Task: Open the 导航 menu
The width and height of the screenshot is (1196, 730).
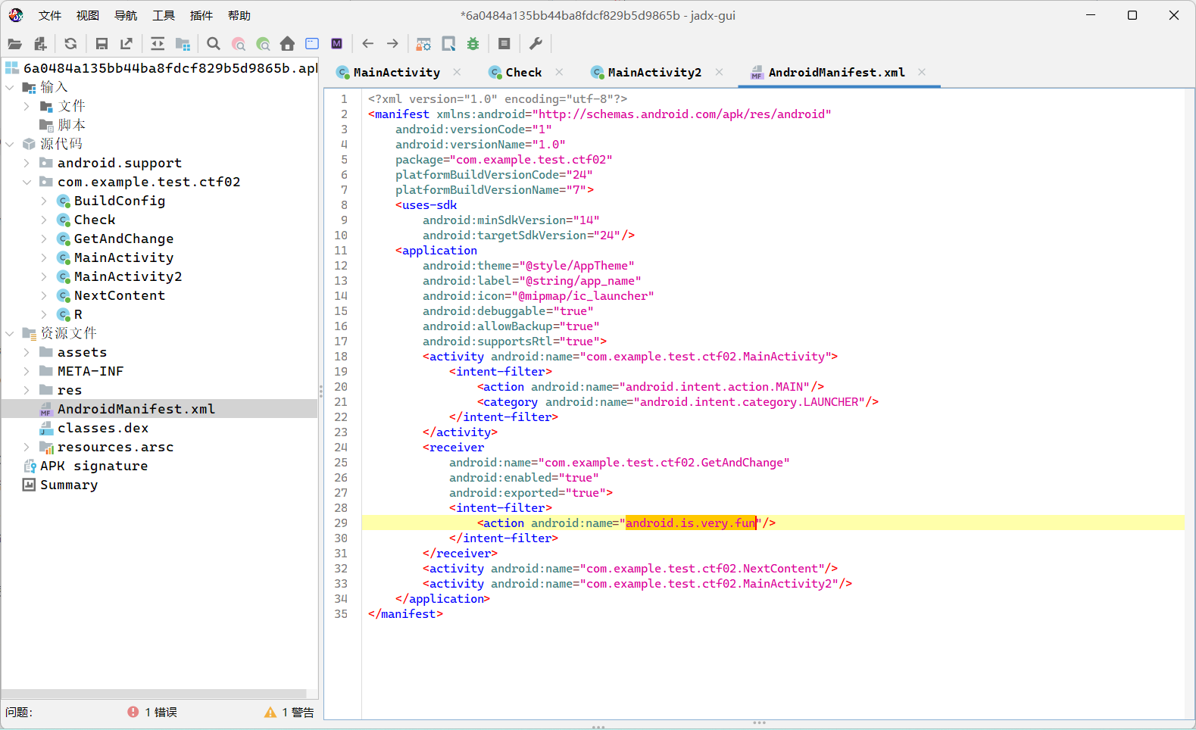Action: (126, 16)
